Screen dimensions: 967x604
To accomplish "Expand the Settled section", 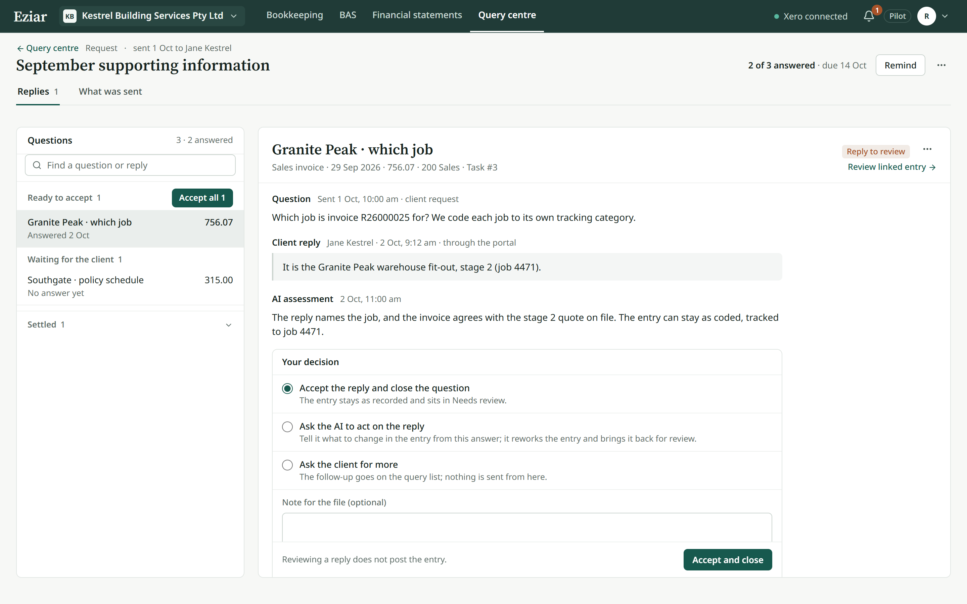I will [x=130, y=325].
